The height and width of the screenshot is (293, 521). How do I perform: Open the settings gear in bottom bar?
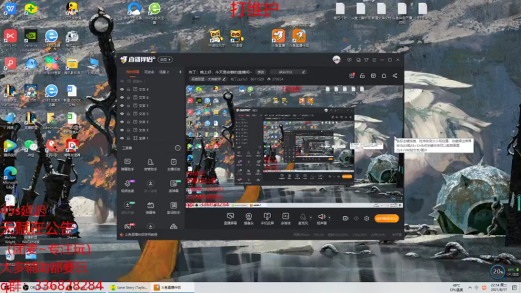coord(367,218)
